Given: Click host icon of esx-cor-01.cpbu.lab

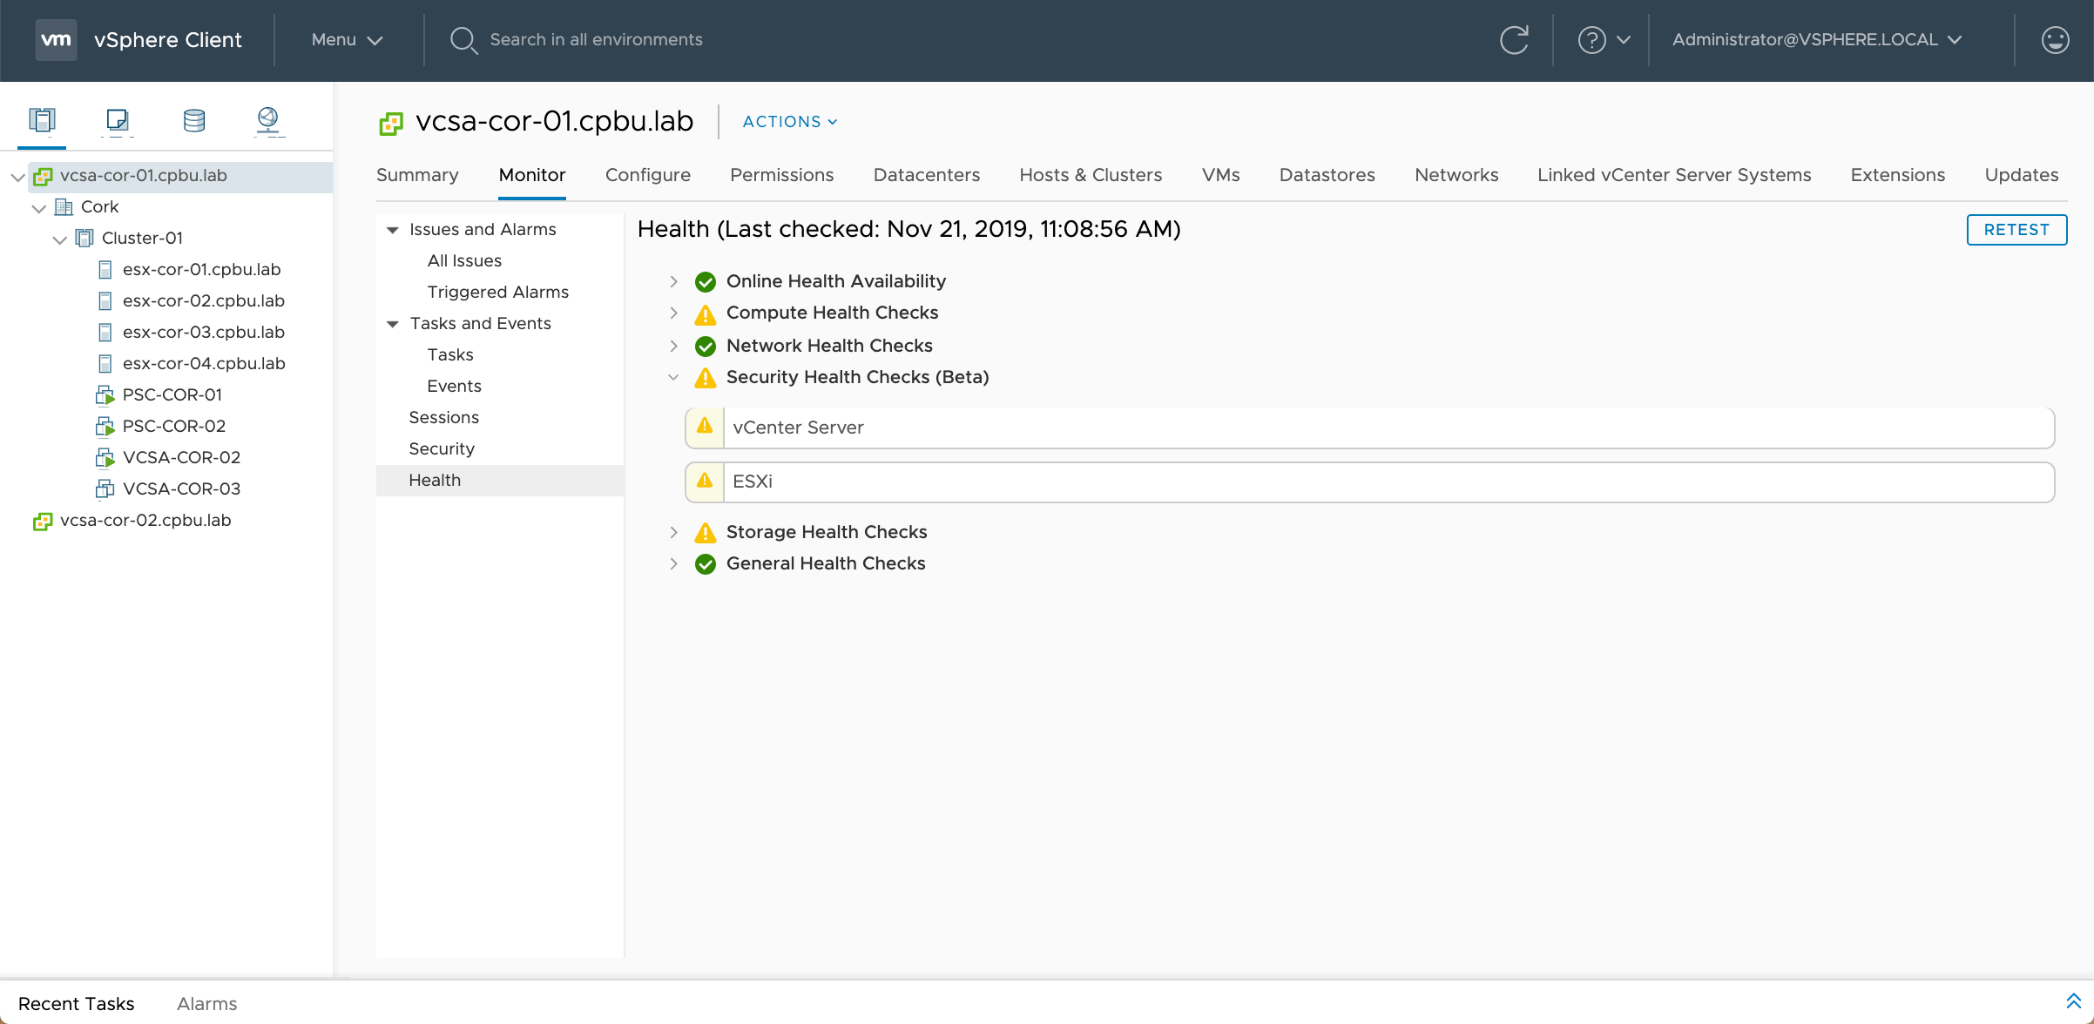Looking at the screenshot, I should click(x=105, y=270).
